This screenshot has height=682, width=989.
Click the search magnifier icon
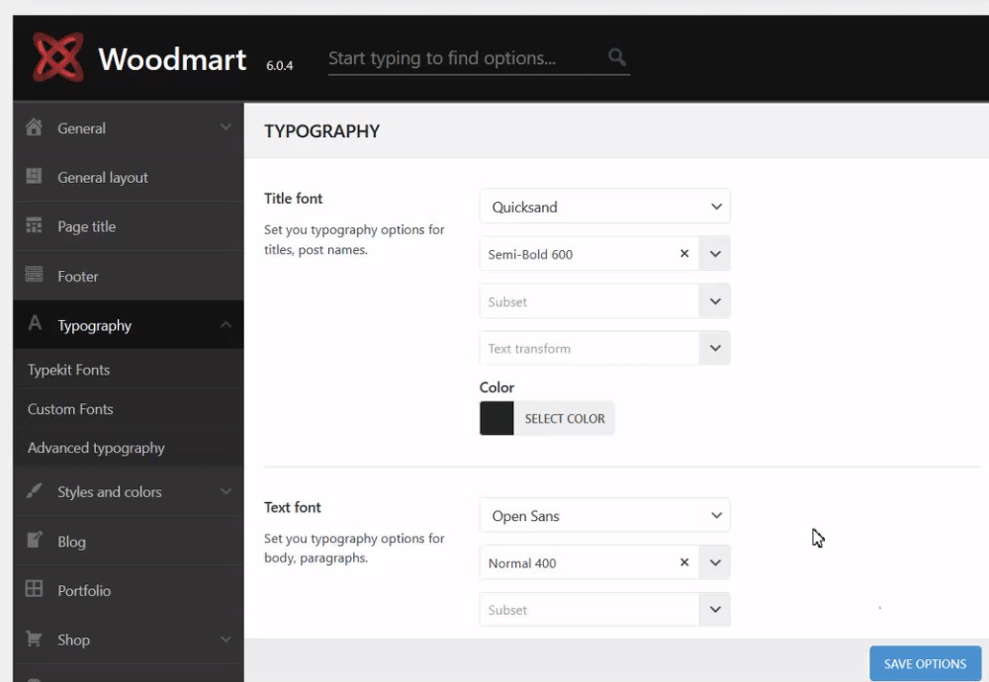point(617,57)
